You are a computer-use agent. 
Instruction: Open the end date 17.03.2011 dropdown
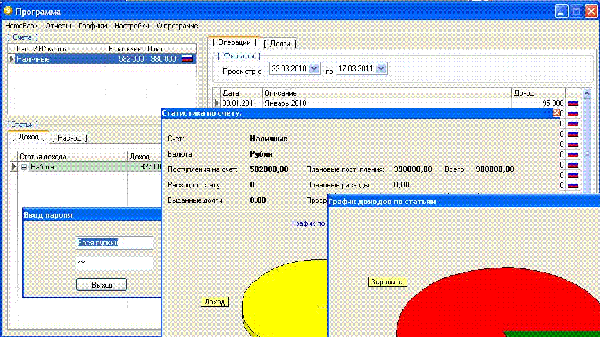[x=381, y=69]
